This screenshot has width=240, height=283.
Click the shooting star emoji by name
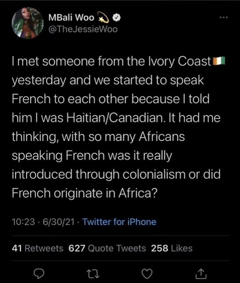pyautogui.click(x=103, y=17)
